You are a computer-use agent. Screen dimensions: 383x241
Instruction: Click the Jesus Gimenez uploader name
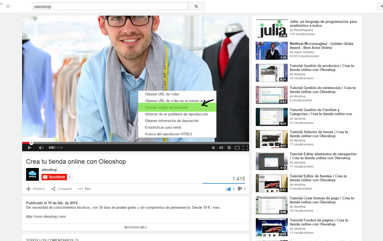pos(304,52)
